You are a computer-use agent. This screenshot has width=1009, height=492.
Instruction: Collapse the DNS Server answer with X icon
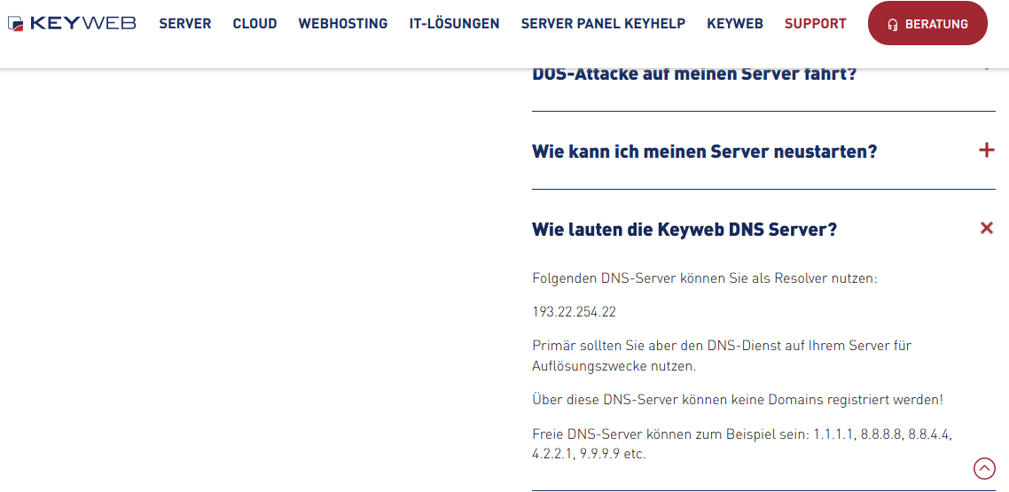(x=986, y=229)
